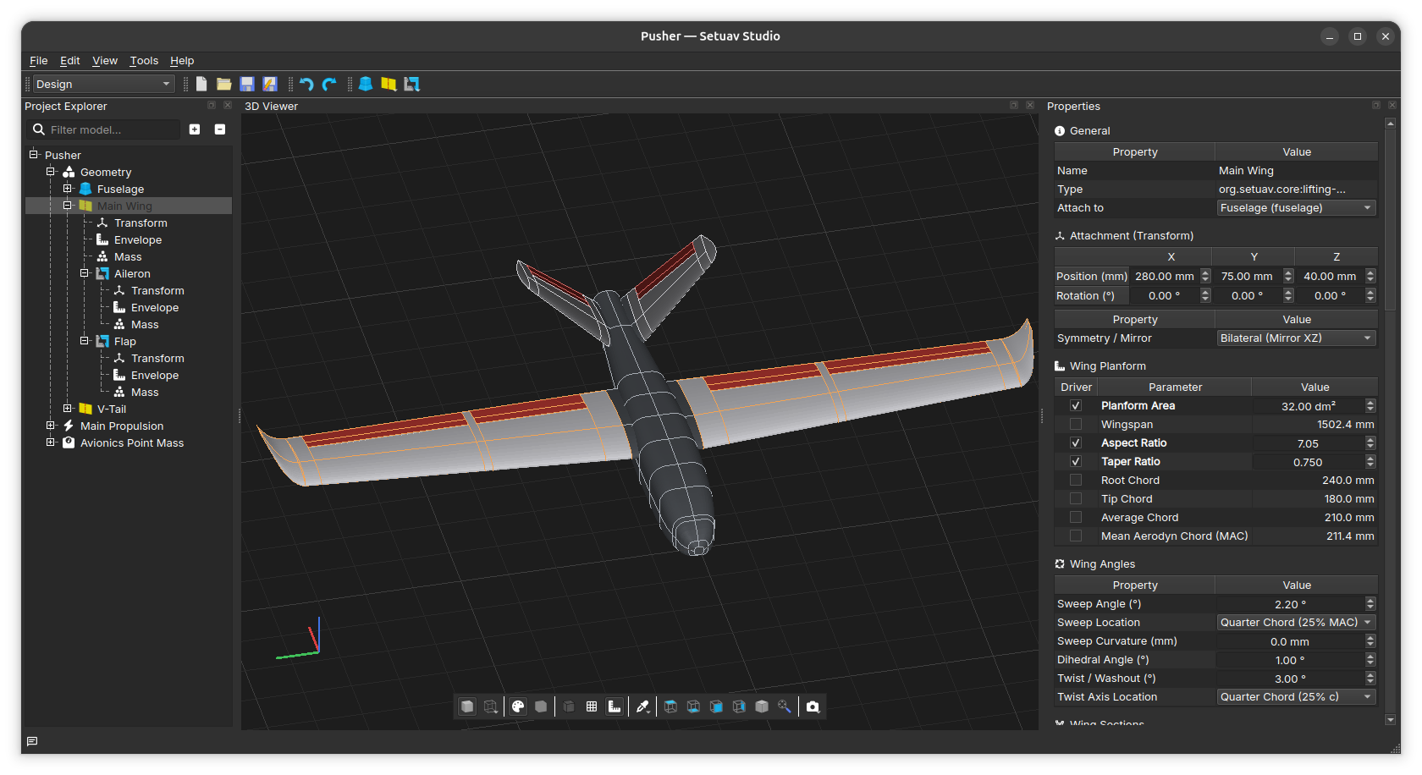This screenshot has width=1422, height=775.
Task: Expand the V-Tail tree node
Action: (68, 409)
